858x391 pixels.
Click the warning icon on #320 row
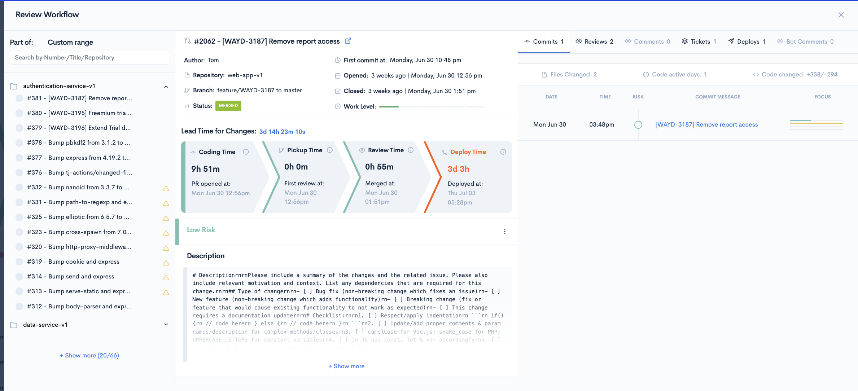pos(166,248)
